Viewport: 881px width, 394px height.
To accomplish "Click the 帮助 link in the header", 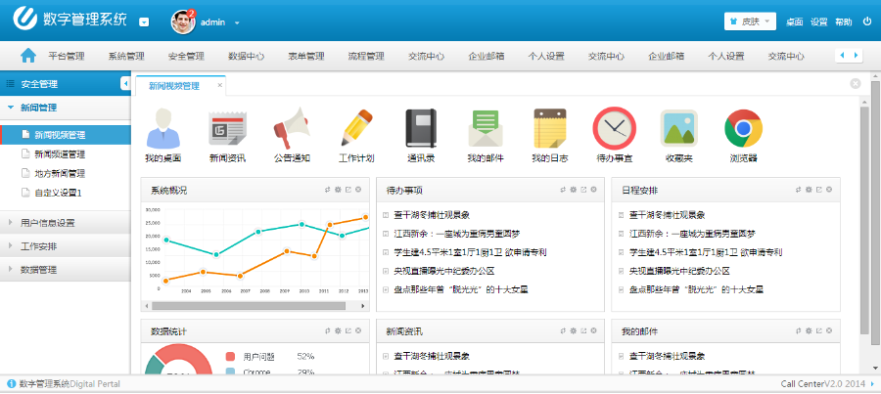I will pyautogui.click(x=844, y=22).
